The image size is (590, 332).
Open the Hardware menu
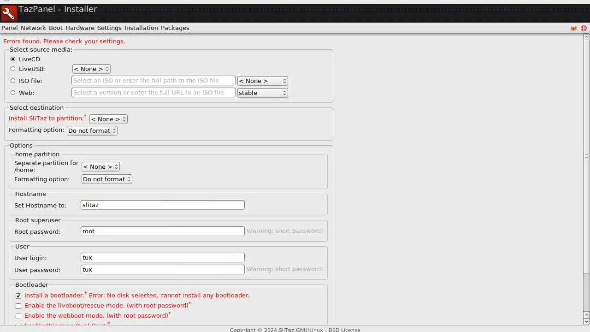pos(80,28)
